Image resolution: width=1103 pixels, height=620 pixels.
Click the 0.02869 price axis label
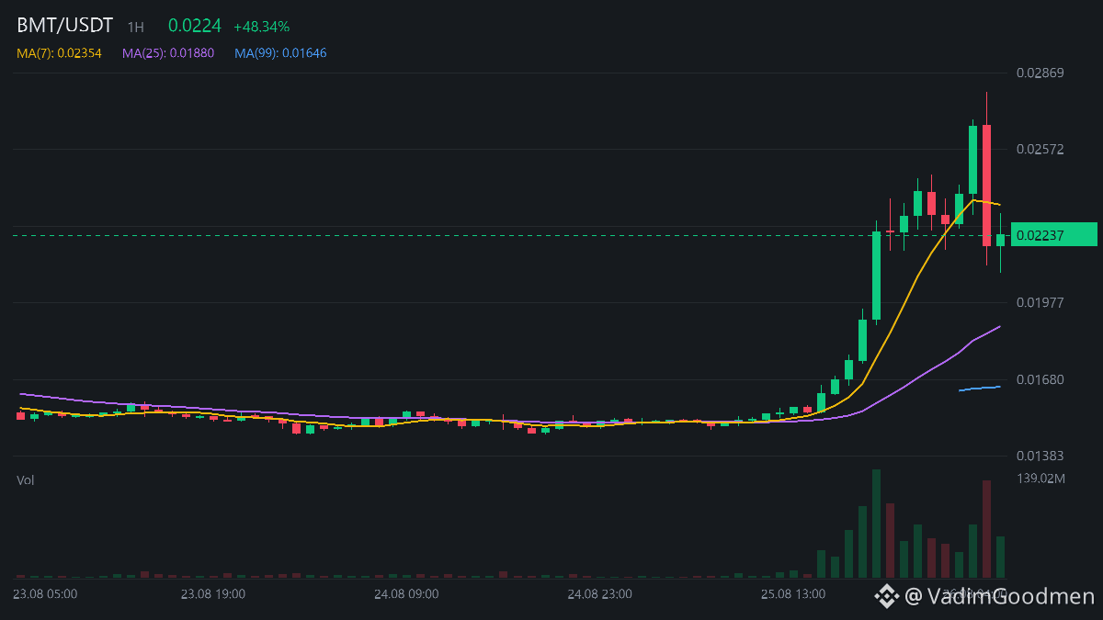click(1040, 73)
